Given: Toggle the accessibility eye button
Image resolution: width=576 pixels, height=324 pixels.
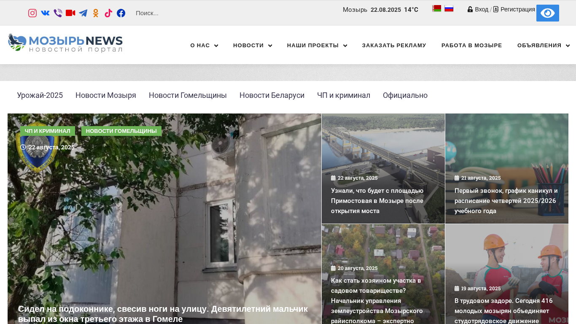Looking at the screenshot, I should pyautogui.click(x=548, y=13).
